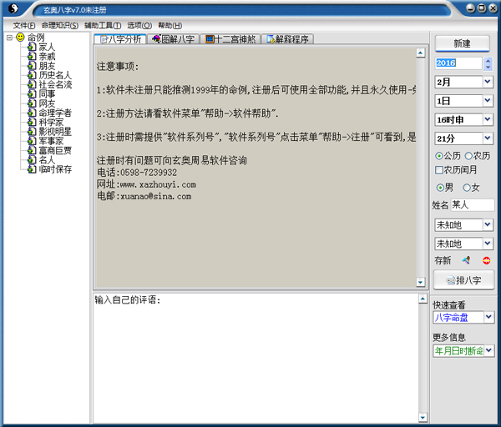Click the 姓名 input field containing 某人
The width and height of the screenshot is (501, 427).
click(x=473, y=205)
